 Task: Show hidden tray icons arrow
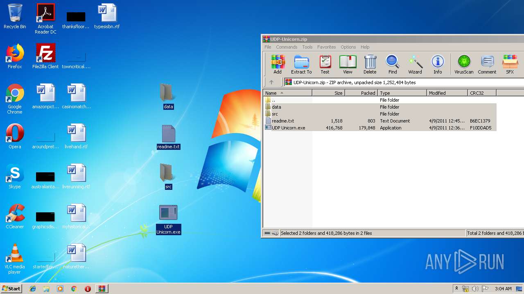click(456, 289)
